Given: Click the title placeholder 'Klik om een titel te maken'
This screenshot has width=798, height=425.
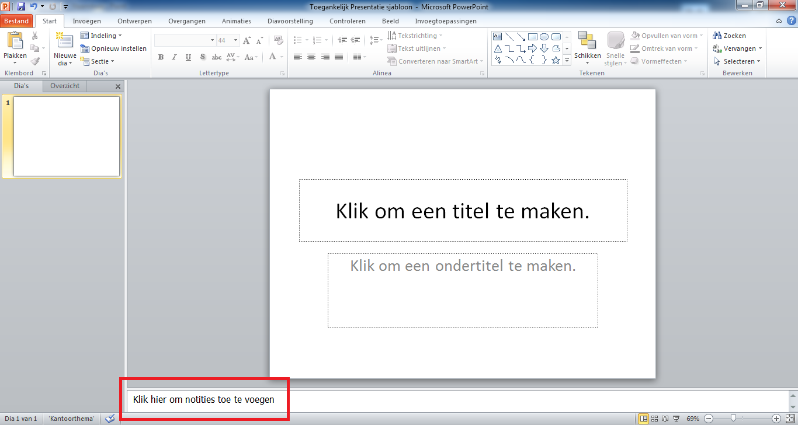Looking at the screenshot, I should point(463,211).
